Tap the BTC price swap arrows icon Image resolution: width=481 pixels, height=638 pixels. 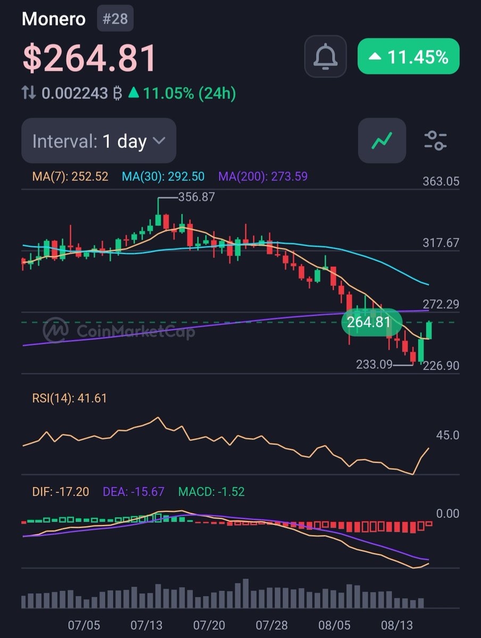pos(29,94)
